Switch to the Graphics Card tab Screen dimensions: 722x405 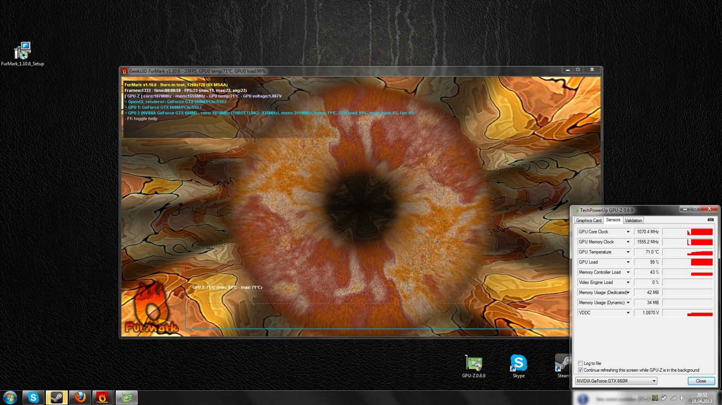[x=588, y=220]
